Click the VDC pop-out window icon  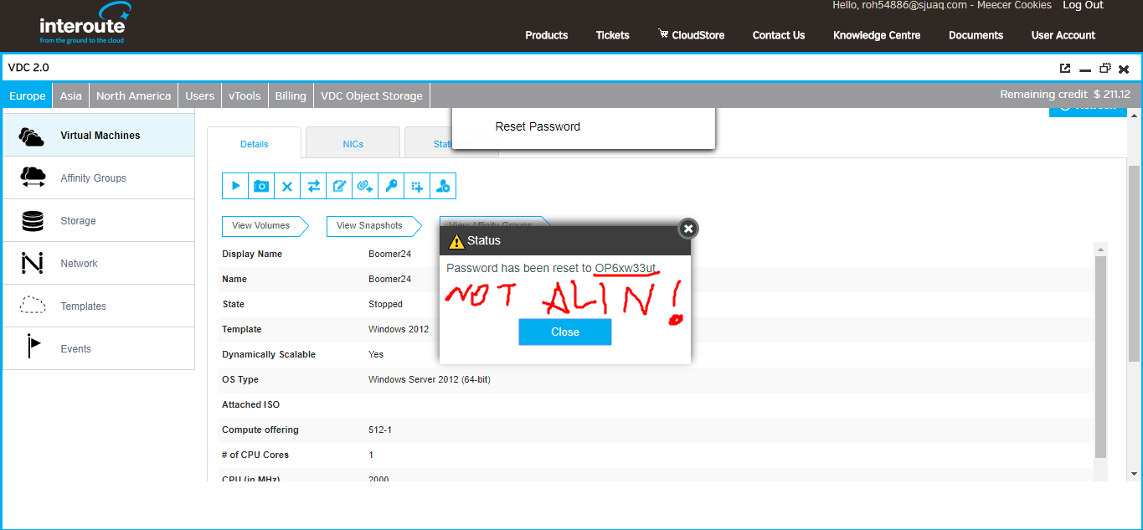click(1065, 69)
